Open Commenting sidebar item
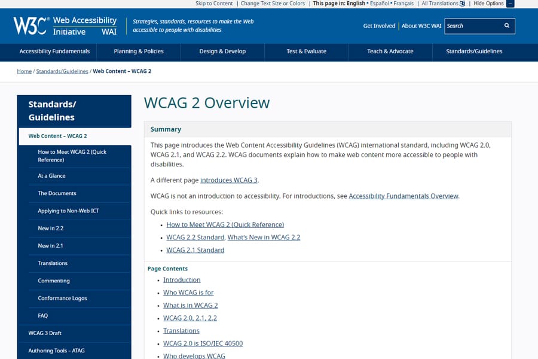538x359 pixels. coord(80,281)
